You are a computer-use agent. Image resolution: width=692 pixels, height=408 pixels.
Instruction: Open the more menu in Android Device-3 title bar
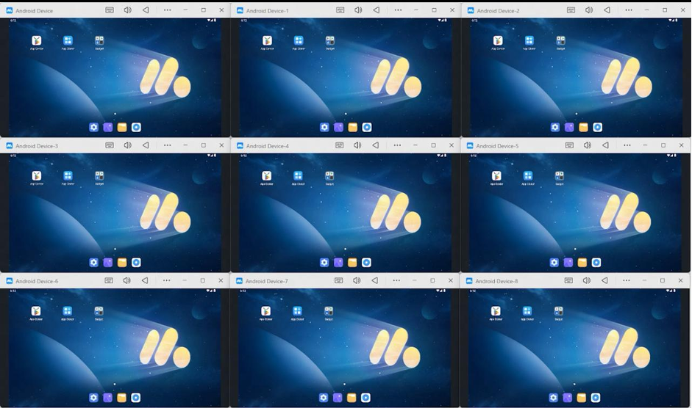(x=167, y=145)
